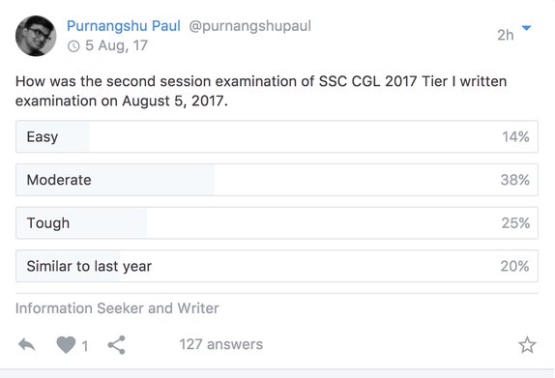Image resolution: width=555 pixels, height=378 pixels.
Task: Click the 38% result on Moderate
Action: 515,180
